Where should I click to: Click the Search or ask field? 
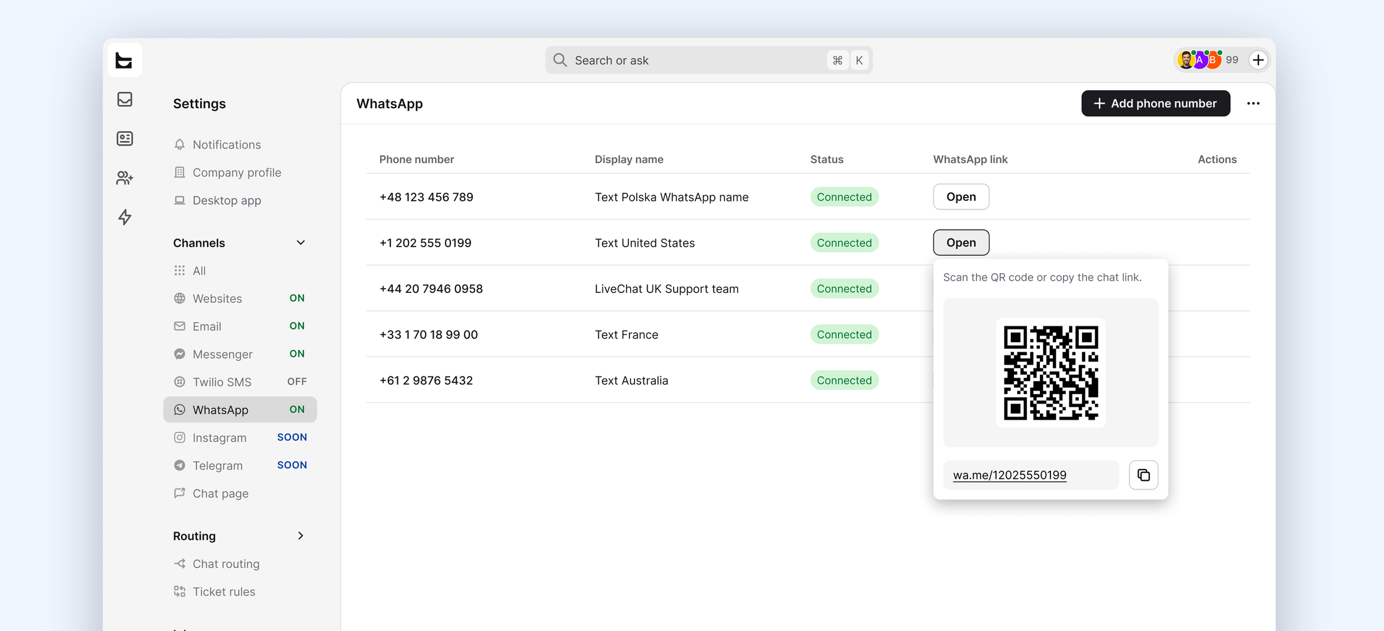[709, 60]
